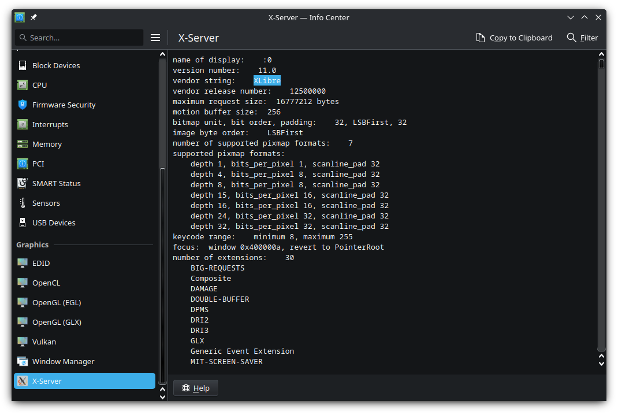Select the PCI info icon
Screen dimensions: 618x415
pos(23,164)
